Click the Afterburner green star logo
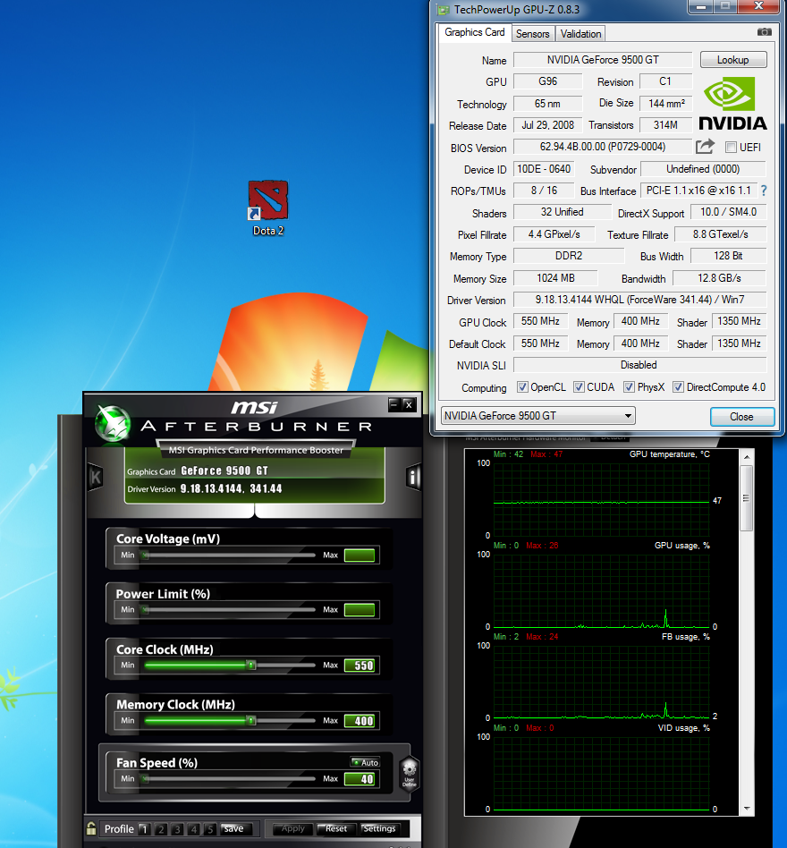The width and height of the screenshot is (787, 848). (113, 422)
